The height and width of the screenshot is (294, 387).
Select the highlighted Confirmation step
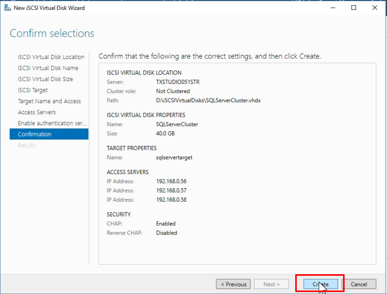pos(49,134)
